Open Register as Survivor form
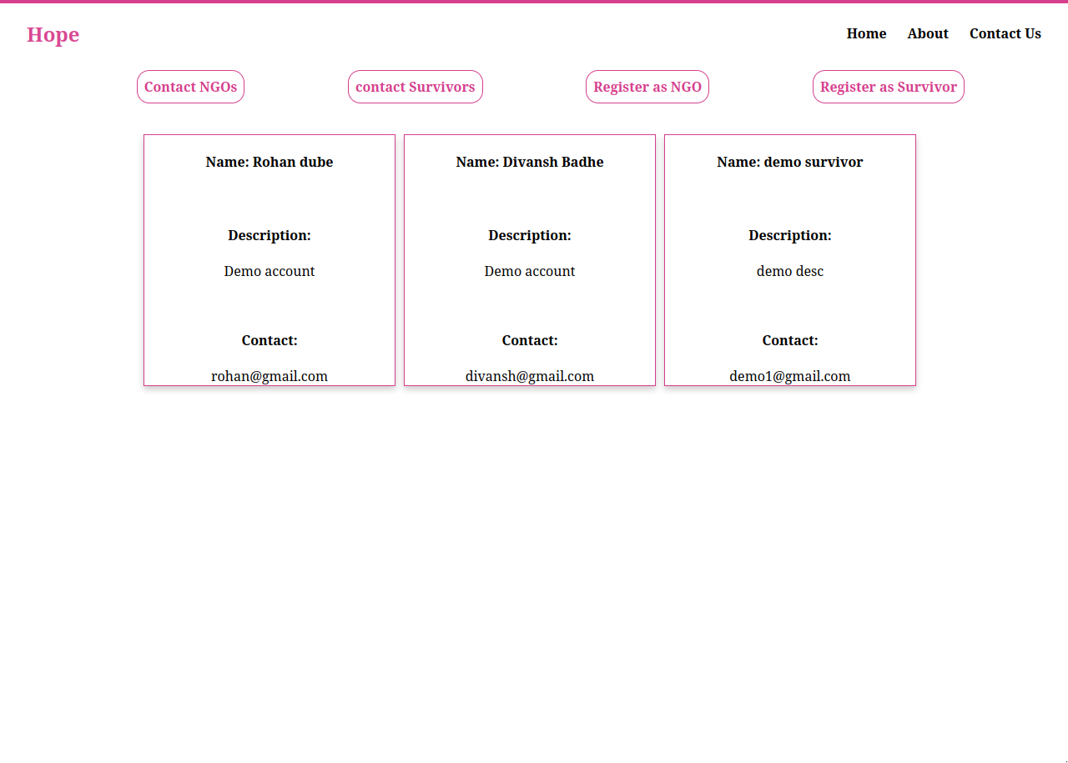This screenshot has height=763, width=1068. (888, 87)
